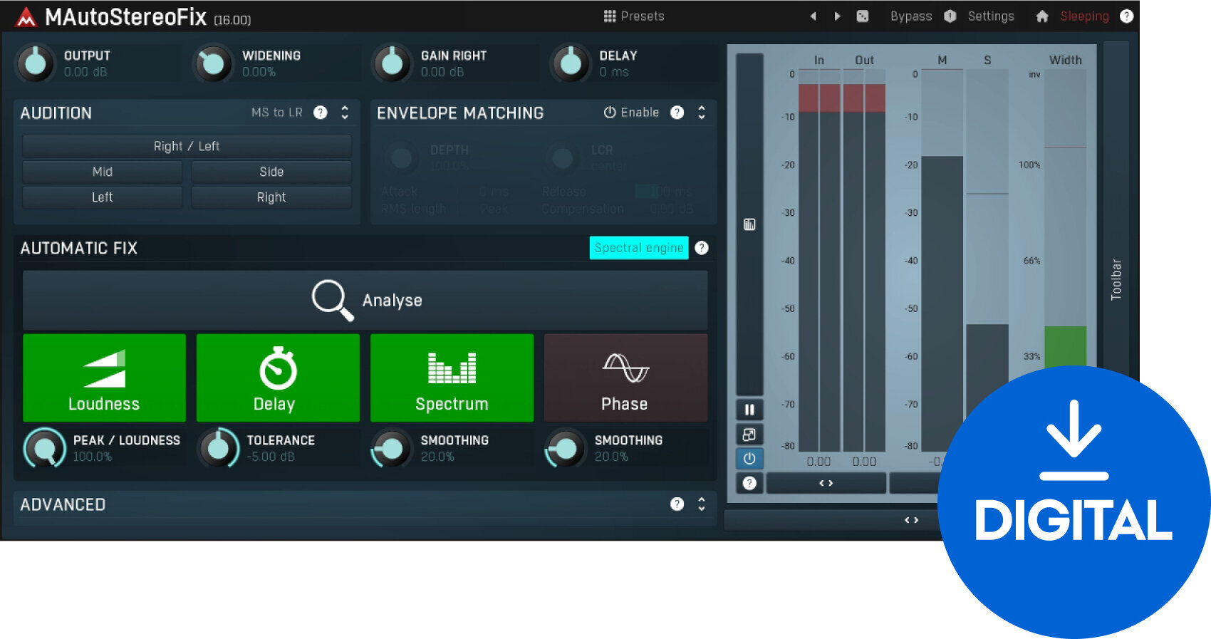The image size is (1211, 639).
Task: Toggle Loudness fix button
Action: (104, 378)
